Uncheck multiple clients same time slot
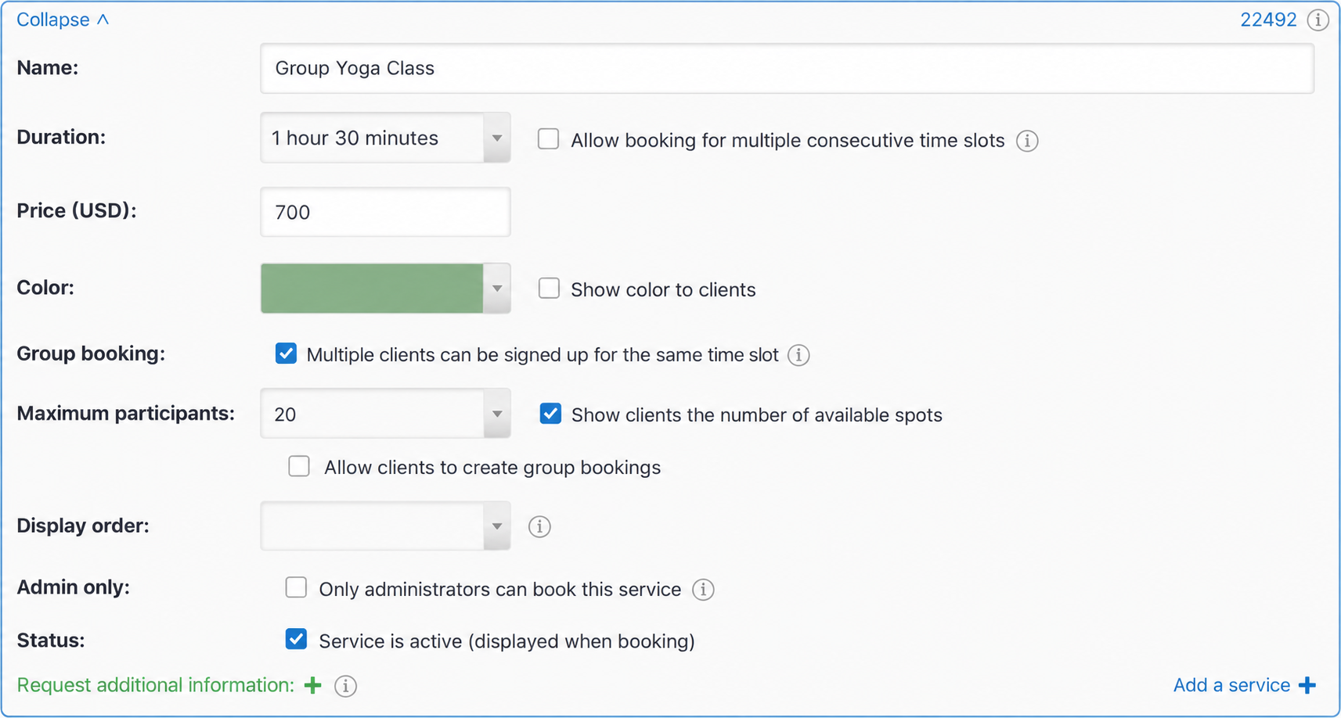 click(286, 354)
